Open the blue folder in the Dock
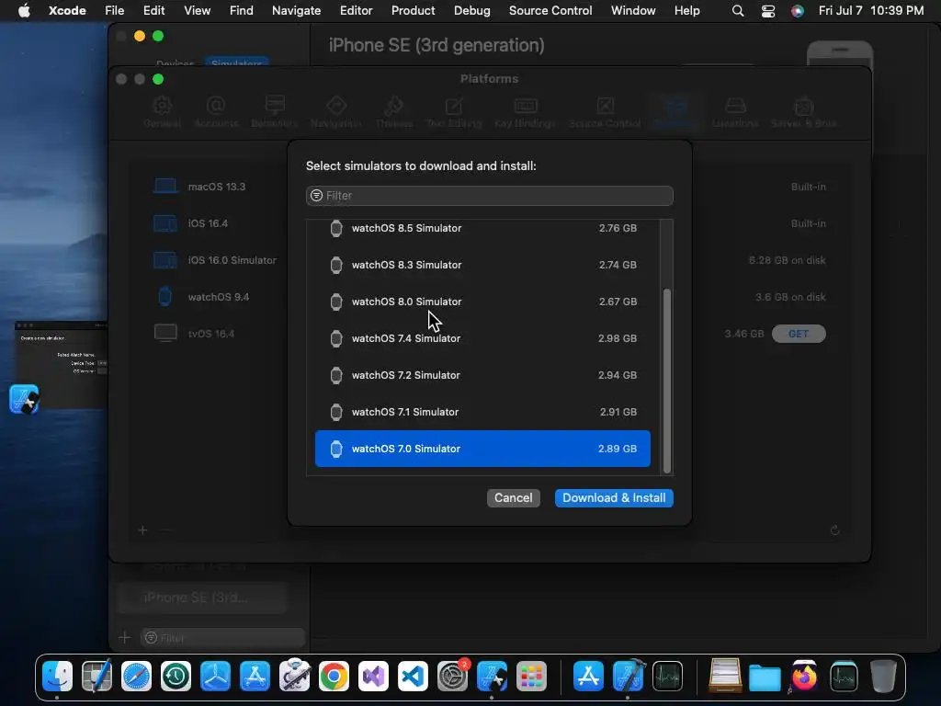This screenshot has height=706, width=941. point(765,678)
